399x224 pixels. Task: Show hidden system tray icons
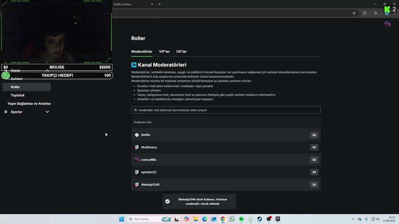tap(353, 219)
